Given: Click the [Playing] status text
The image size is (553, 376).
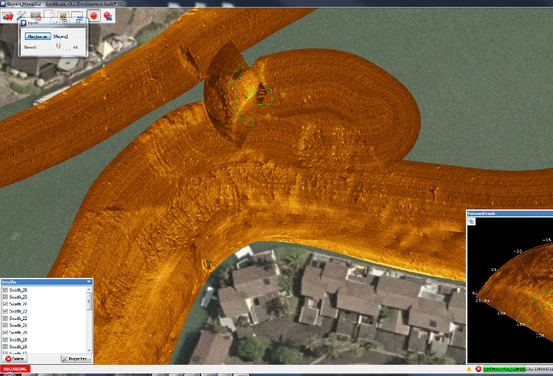Looking at the screenshot, I should click(60, 37).
